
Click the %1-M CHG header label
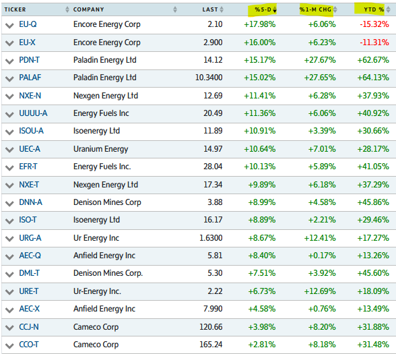pos(315,9)
